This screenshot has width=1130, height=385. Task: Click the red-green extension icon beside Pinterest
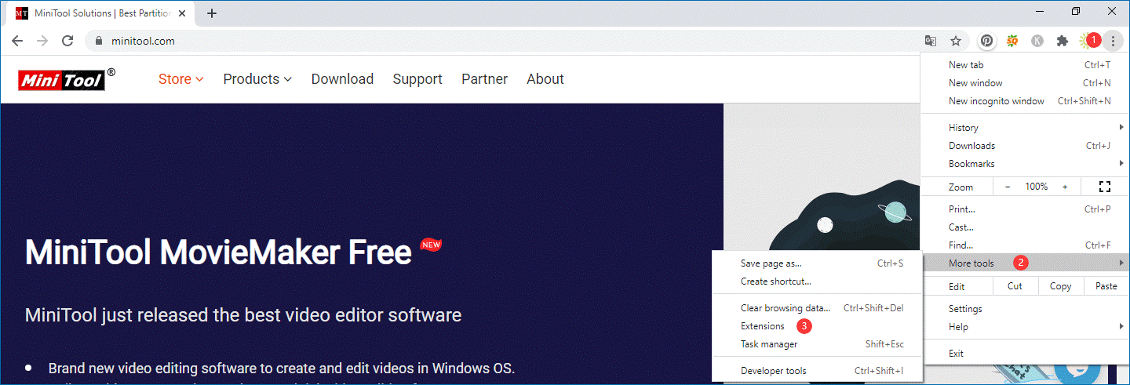[1012, 41]
